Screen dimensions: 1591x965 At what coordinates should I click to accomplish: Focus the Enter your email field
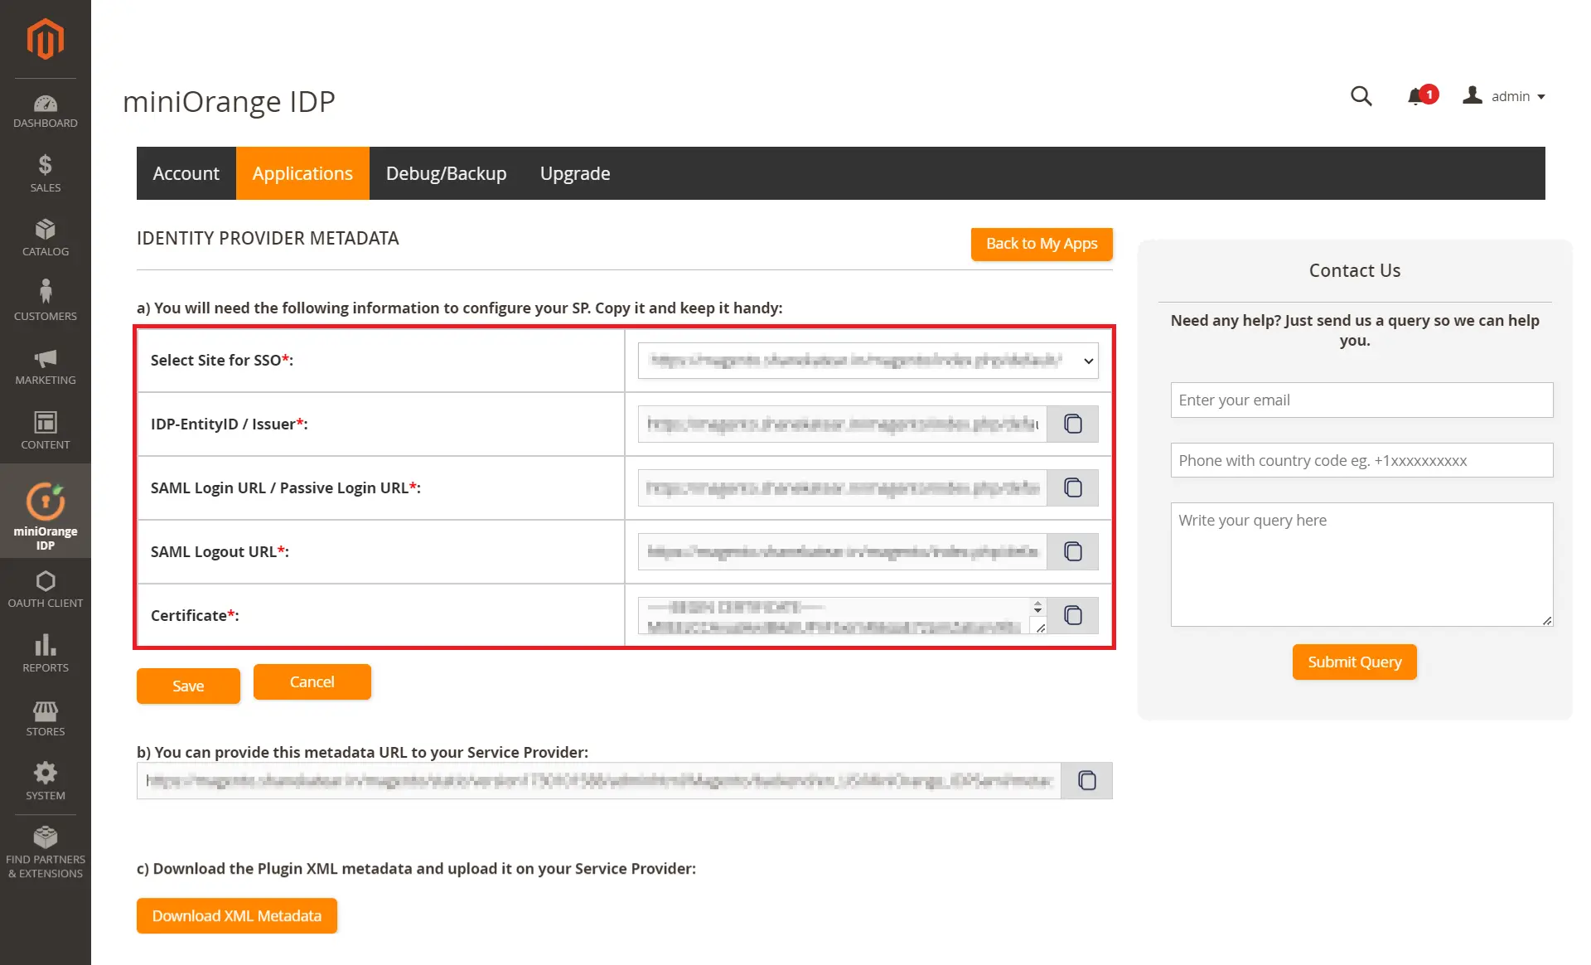click(1361, 400)
